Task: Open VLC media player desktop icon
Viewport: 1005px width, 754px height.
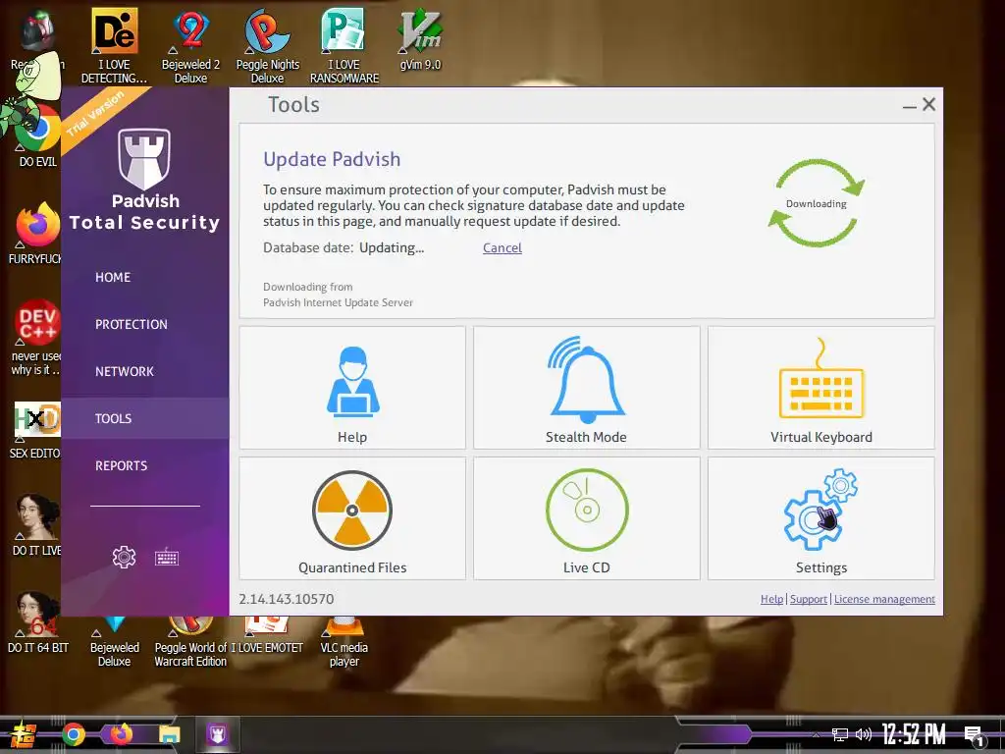Action: click(x=344, y=642)
